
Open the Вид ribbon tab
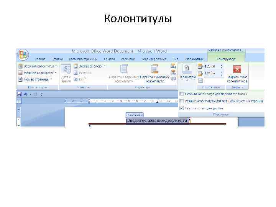(x=175, y=59)
